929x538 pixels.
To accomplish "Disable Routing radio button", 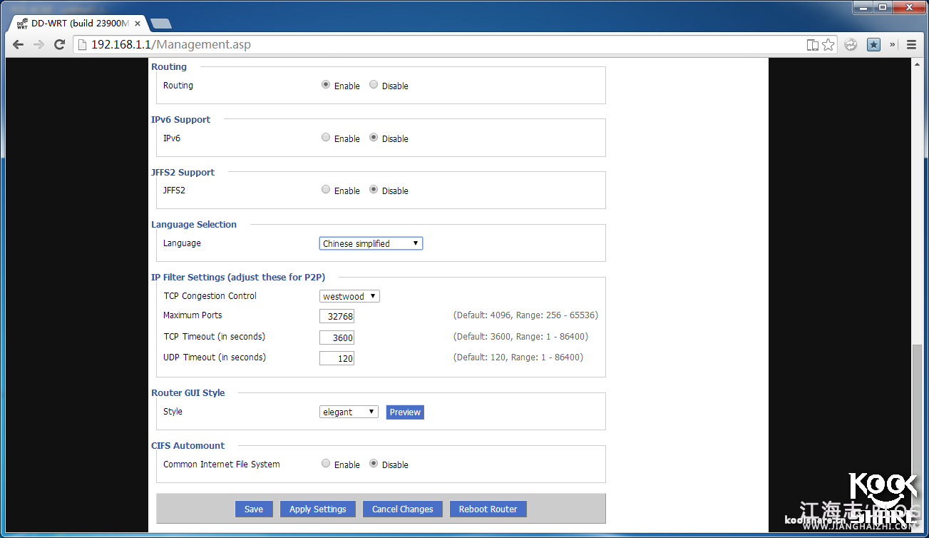I will tap(374, 85).
